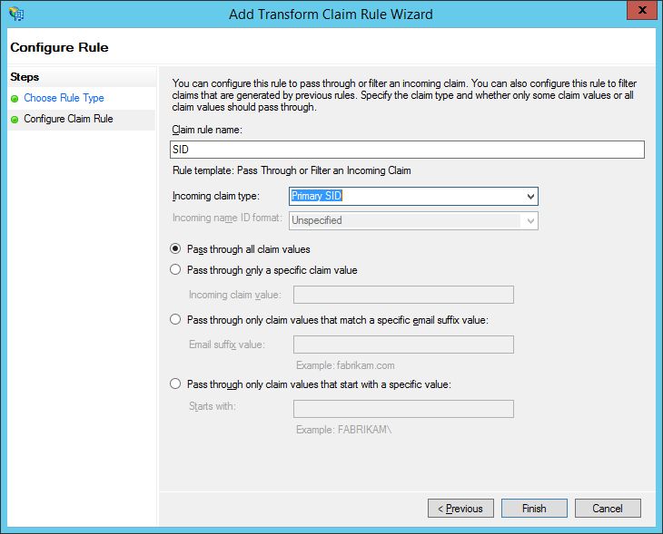Image resolution: width=663 pixels, height=534 pixels.
Task: Select the Configure Claim Rule step
Action: [68, 119]
